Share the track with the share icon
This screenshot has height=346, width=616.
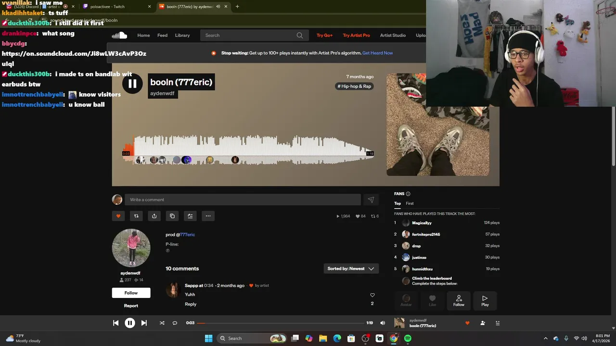point(154,216)
